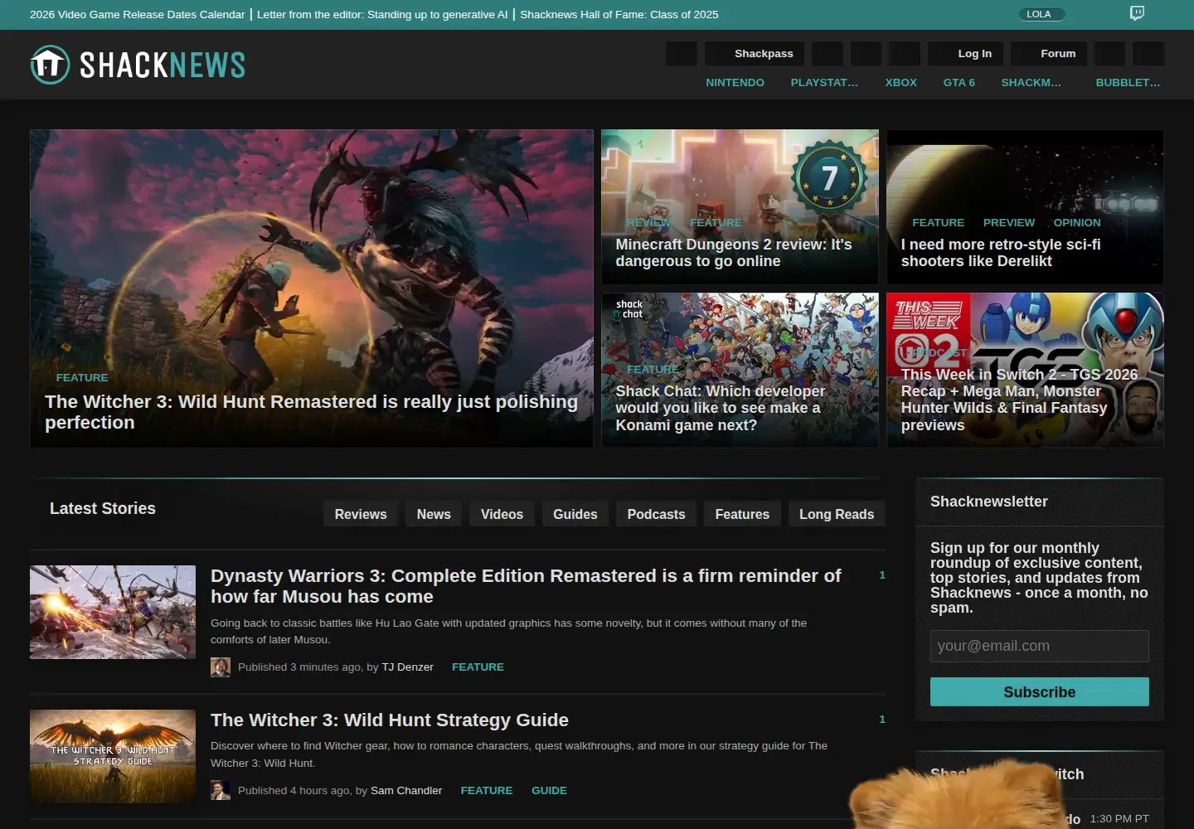
Task: Go to the XBOX section
Action: 900,83
